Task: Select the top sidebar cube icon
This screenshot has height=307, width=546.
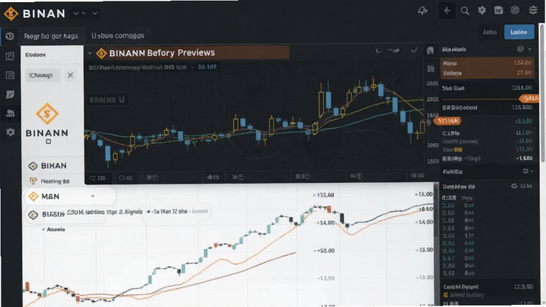Action: coord(10,36)
